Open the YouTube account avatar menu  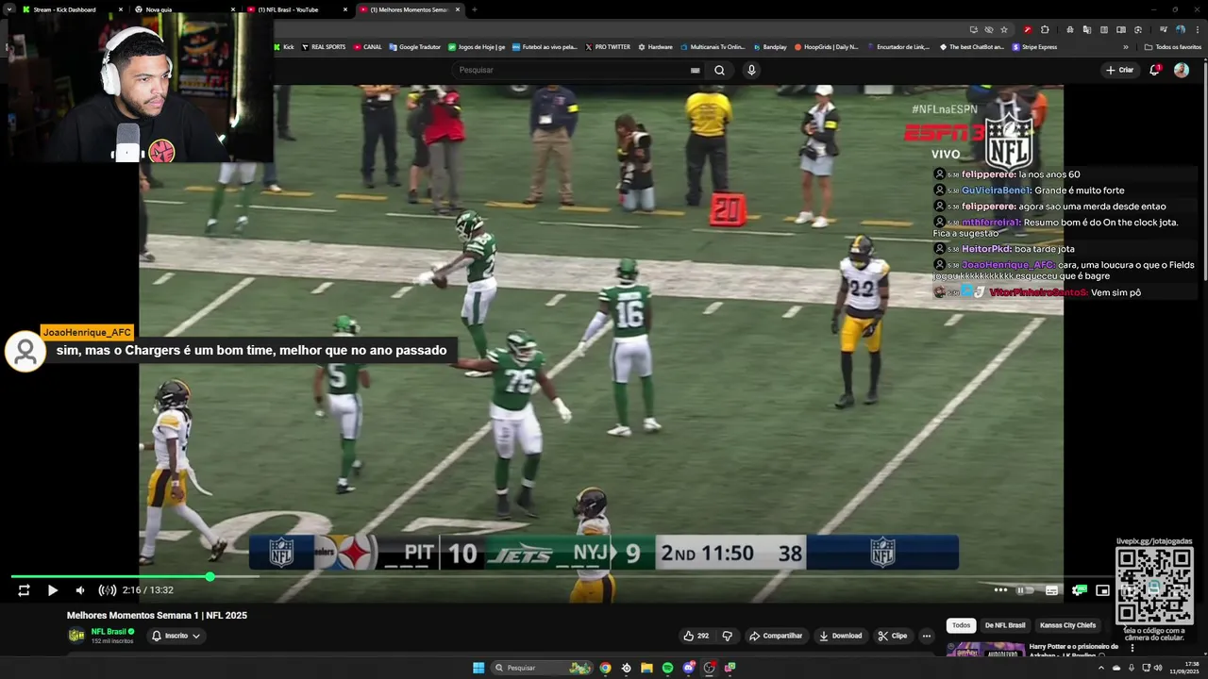(1182, 70)
